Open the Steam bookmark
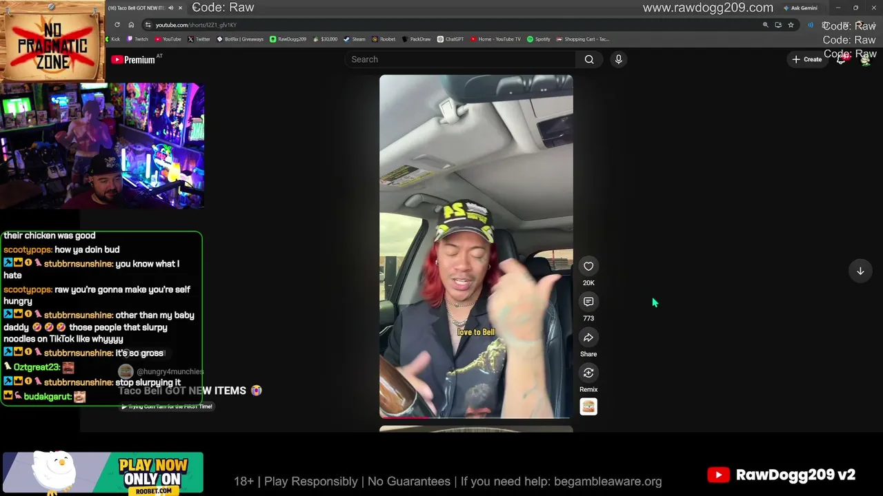 coord(355,39)
